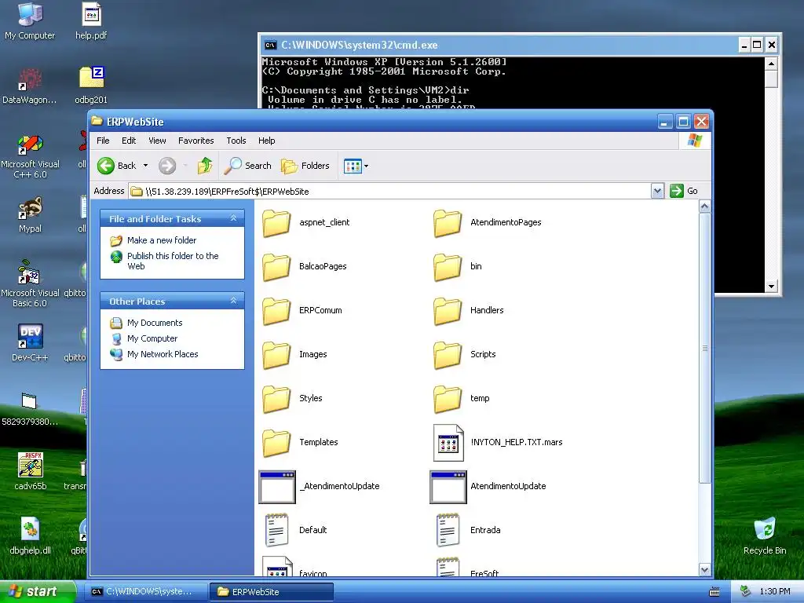
Task: Click the address path input field
Action: tap(389, 192)
